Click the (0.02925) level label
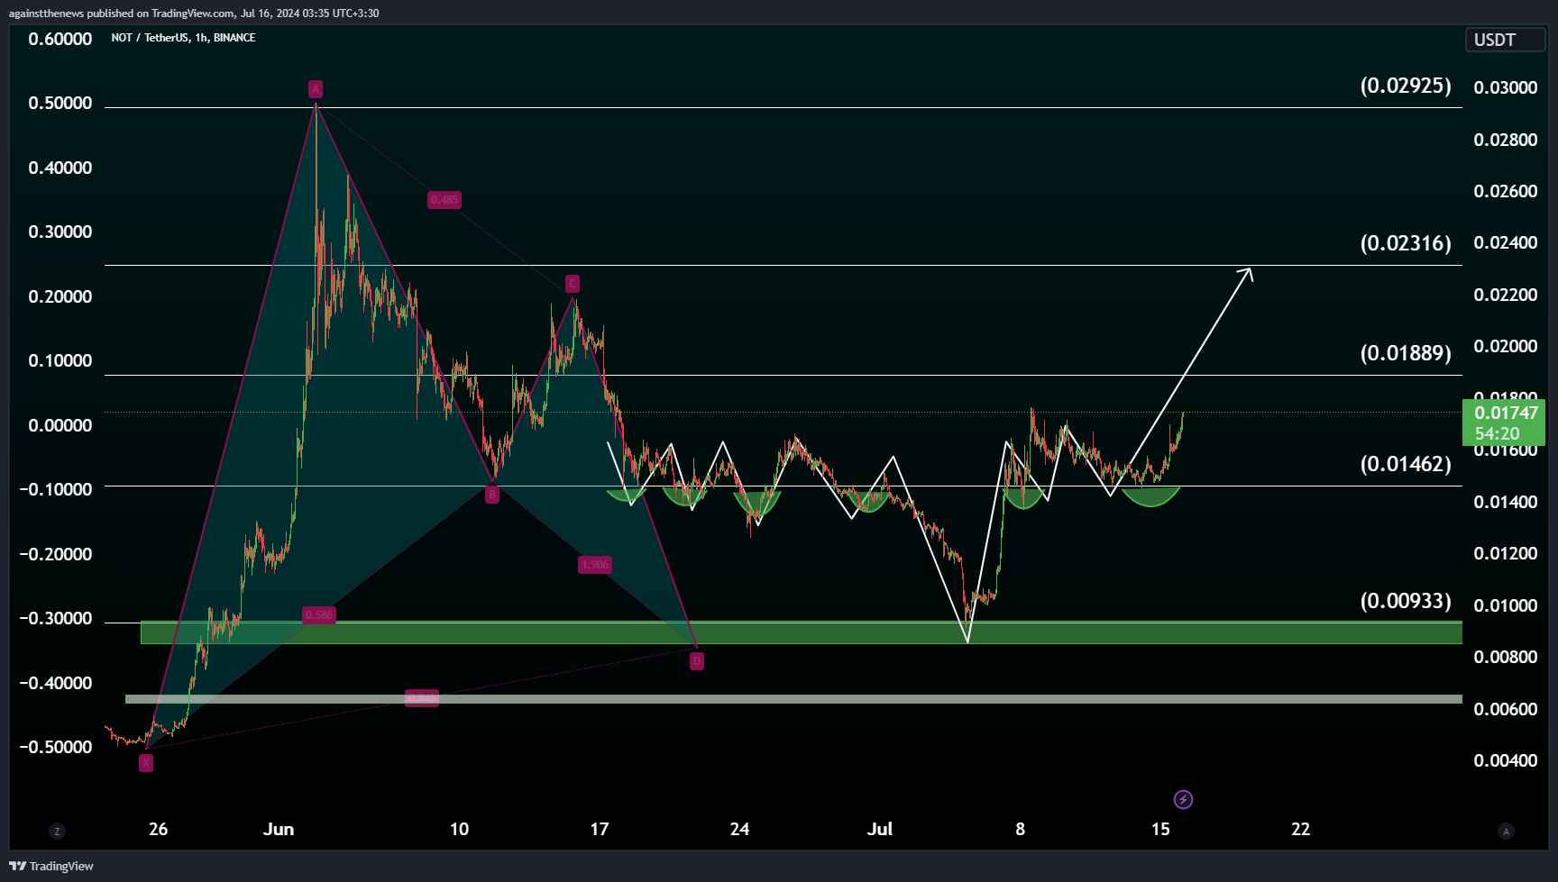 (x=1406, y=86)
